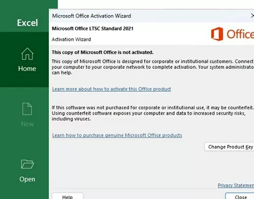Click the Help button in wizard

(x=68, y=196)
